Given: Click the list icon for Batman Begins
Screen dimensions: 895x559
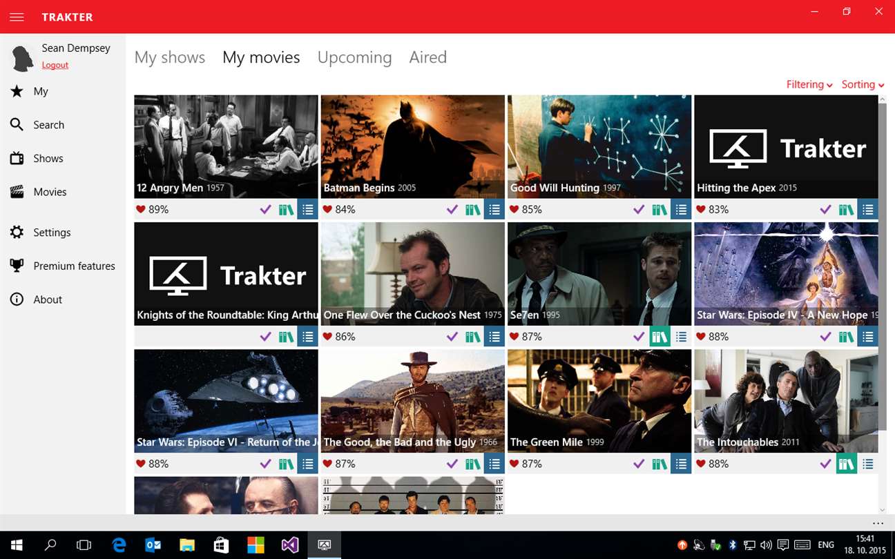Looking at the screenshot, I should [x=494, y=210].
